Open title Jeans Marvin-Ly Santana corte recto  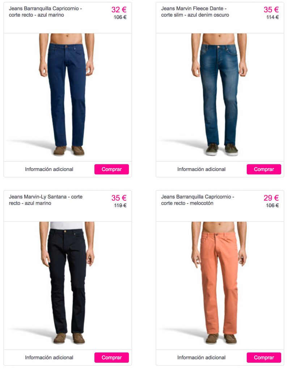pos(46,200)
